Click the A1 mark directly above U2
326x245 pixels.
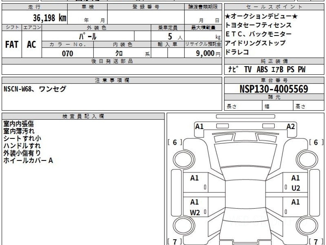(x=295, y=178)
